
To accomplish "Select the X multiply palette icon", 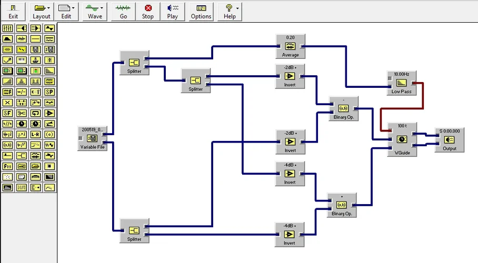I will (x=7, y=103).
